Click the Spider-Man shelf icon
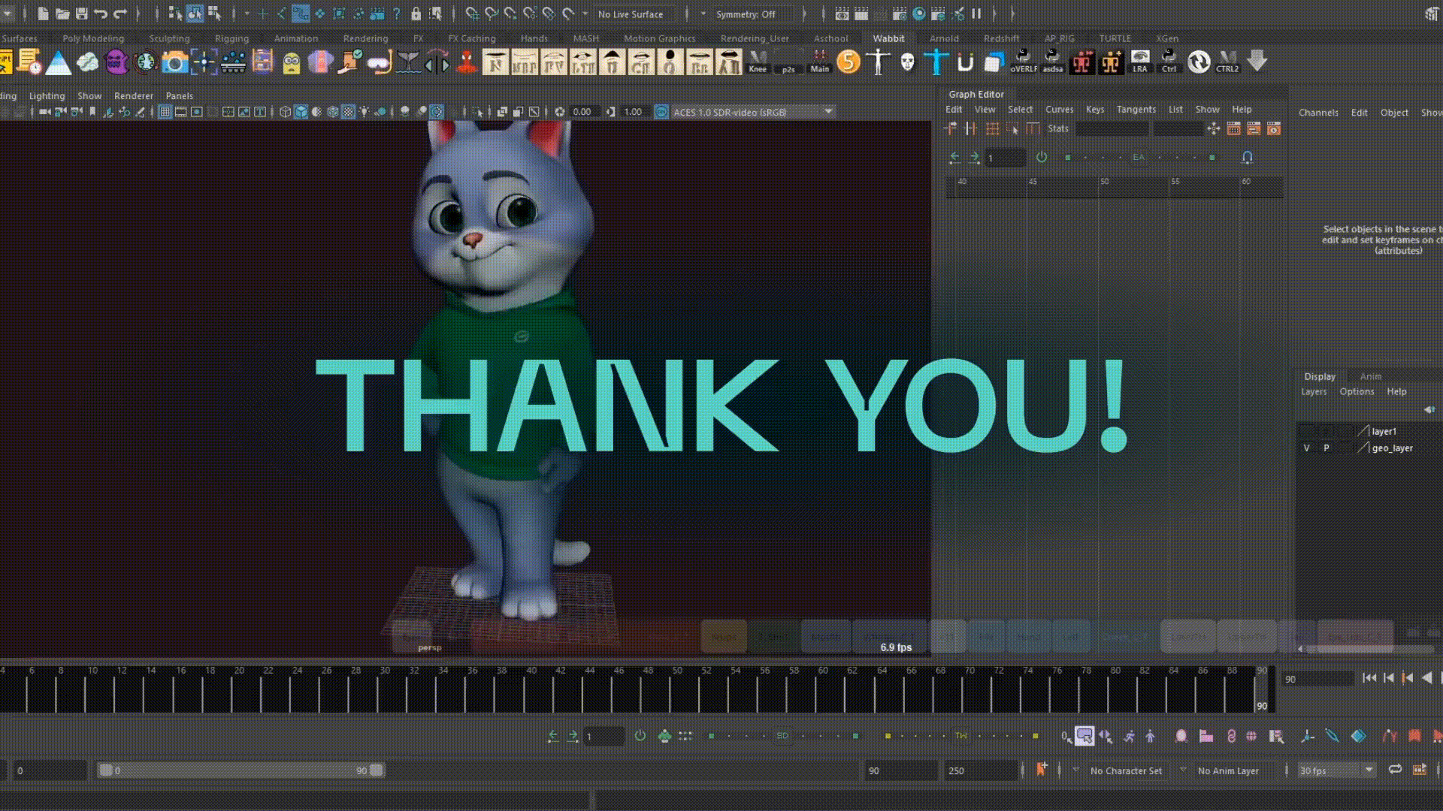The width and height of the screenshot is (1443, 811). tap(467, 62)
